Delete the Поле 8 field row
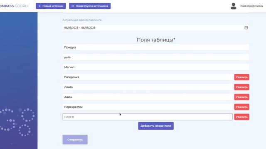Screen dimensions: 266x149 click(242, 117)
